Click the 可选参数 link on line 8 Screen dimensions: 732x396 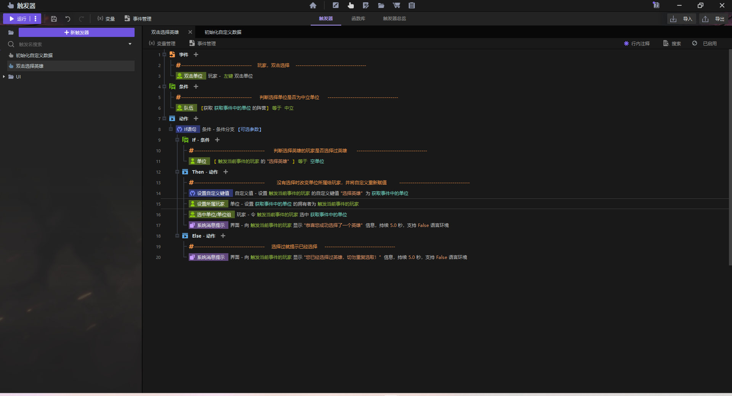250,129
